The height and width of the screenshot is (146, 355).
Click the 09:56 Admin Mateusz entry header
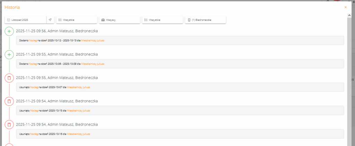[x=57, y=31]
